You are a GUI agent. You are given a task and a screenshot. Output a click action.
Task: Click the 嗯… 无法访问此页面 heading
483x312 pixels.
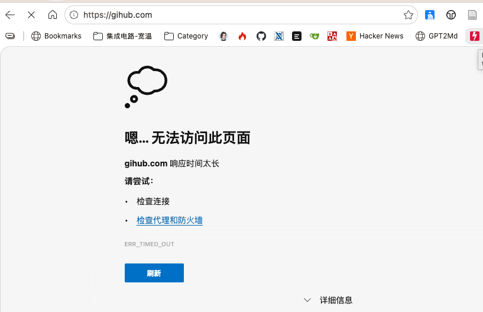[187, 137]
